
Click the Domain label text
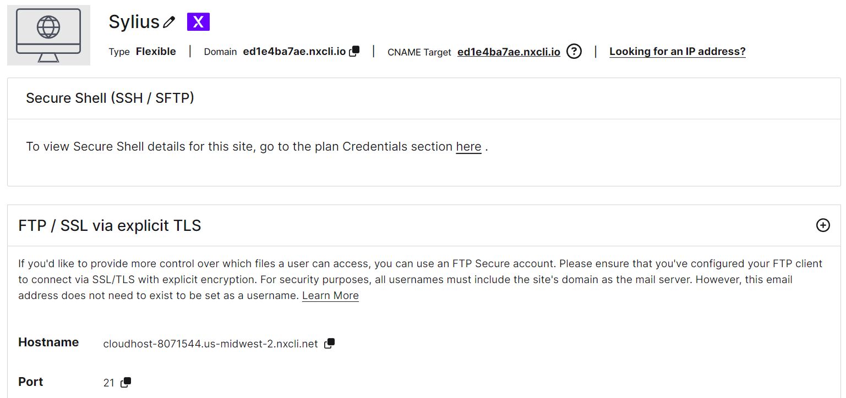220,51
